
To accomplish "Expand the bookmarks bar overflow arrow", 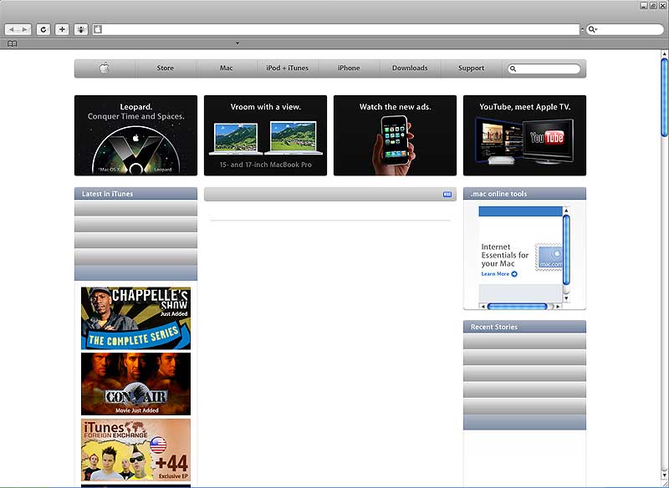I will click(237, 43).
